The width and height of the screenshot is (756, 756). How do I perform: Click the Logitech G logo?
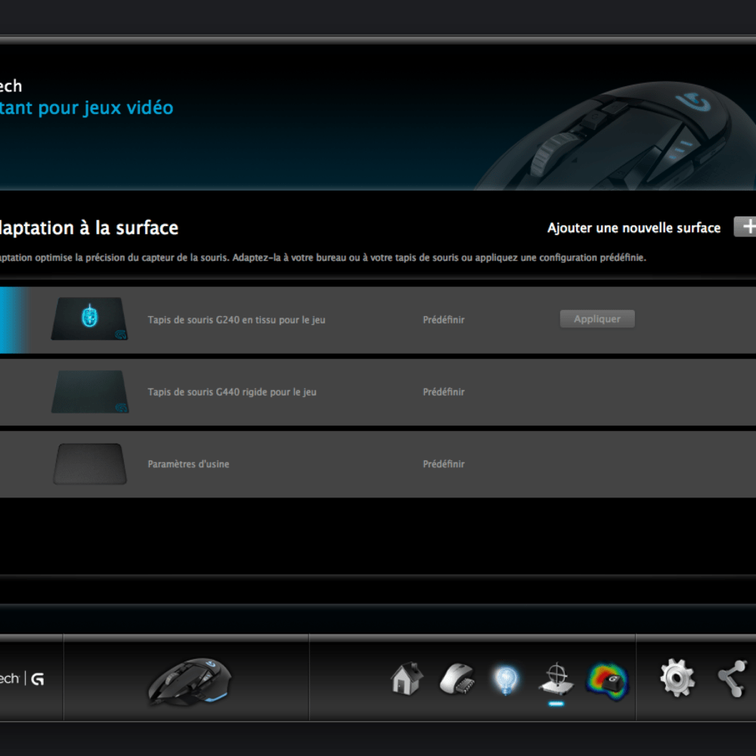pyautogui.click(x=22, y=679)
